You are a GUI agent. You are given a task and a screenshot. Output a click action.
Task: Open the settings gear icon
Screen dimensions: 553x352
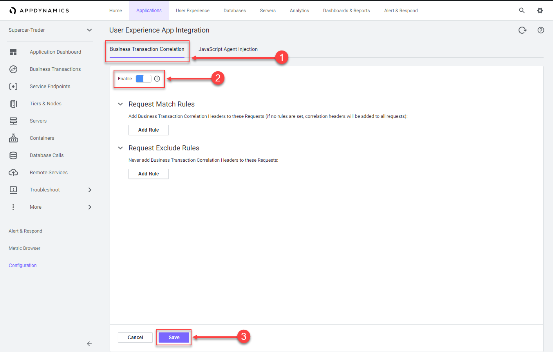pyautogui.click(x=540, y=11)
